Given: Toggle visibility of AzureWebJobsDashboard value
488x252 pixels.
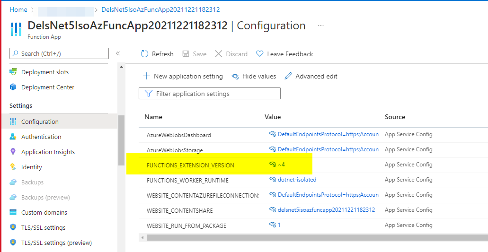Looking at the screenshot, I should click(273, 134).
